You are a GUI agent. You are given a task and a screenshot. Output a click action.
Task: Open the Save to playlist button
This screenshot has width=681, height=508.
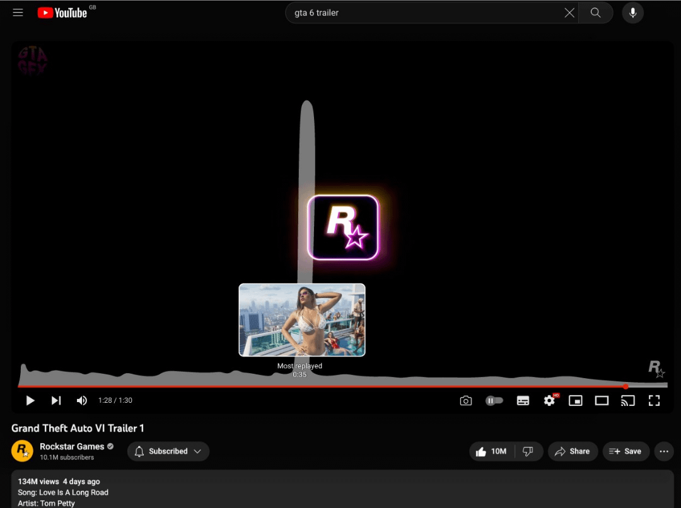tap(625, 451)
